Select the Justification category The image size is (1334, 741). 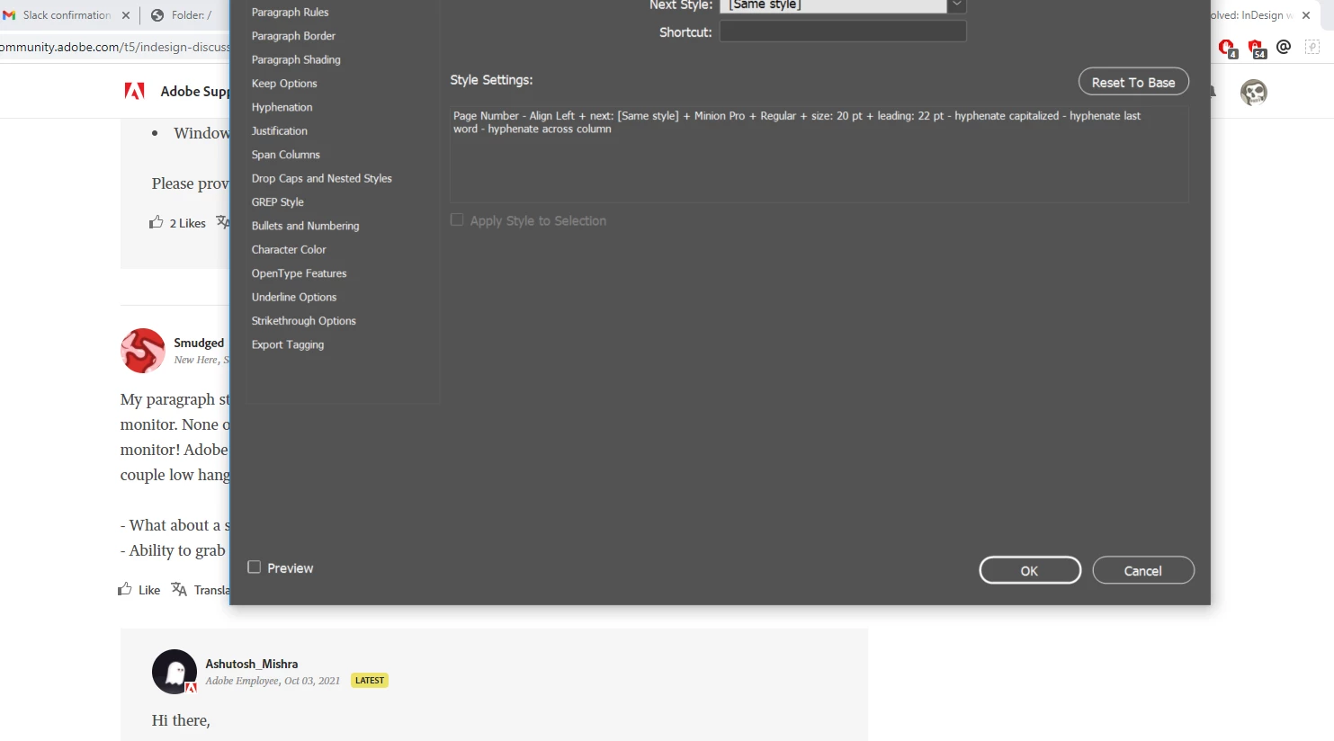pyautogui.click(x=279, y=131)
